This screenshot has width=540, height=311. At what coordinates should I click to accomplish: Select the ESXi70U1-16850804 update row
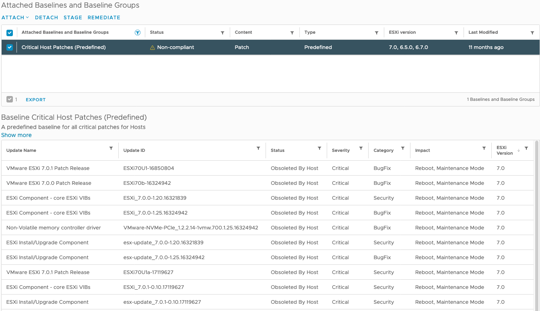coord(267,168)
